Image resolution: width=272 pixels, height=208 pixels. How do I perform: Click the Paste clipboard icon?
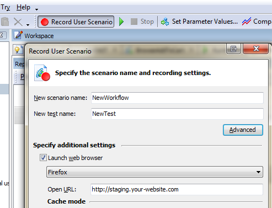tap(5, 22)
